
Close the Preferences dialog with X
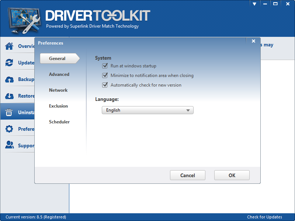tap(253, 41)
